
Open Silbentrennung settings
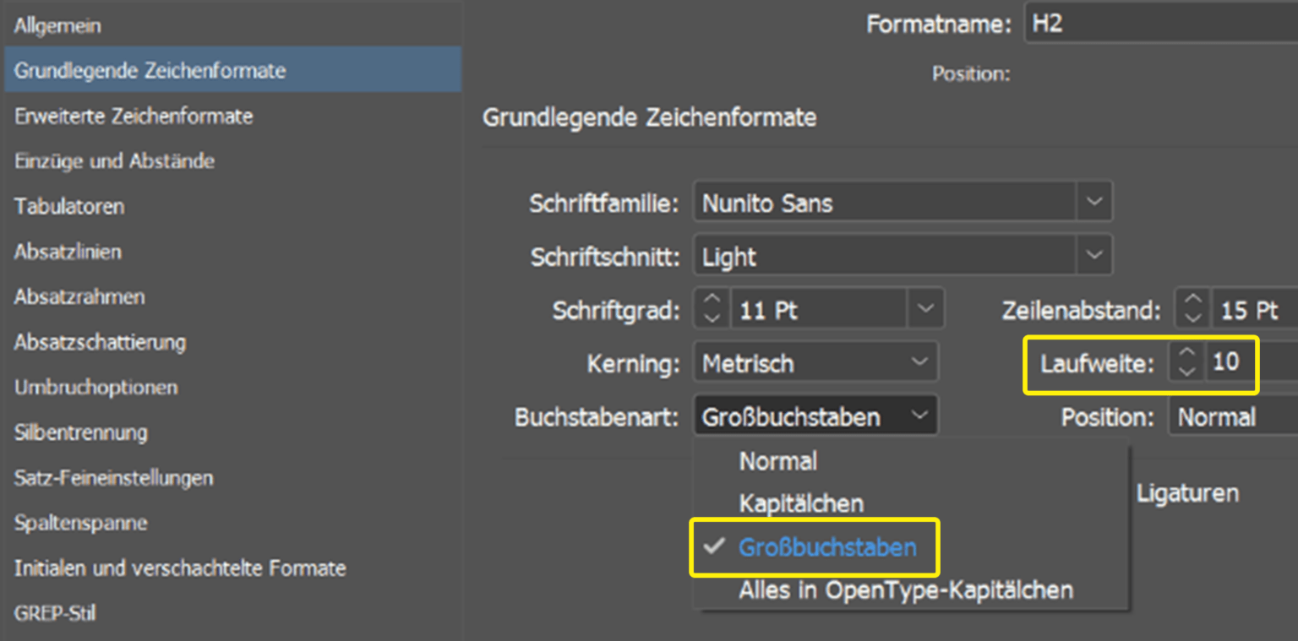[80, 432]
